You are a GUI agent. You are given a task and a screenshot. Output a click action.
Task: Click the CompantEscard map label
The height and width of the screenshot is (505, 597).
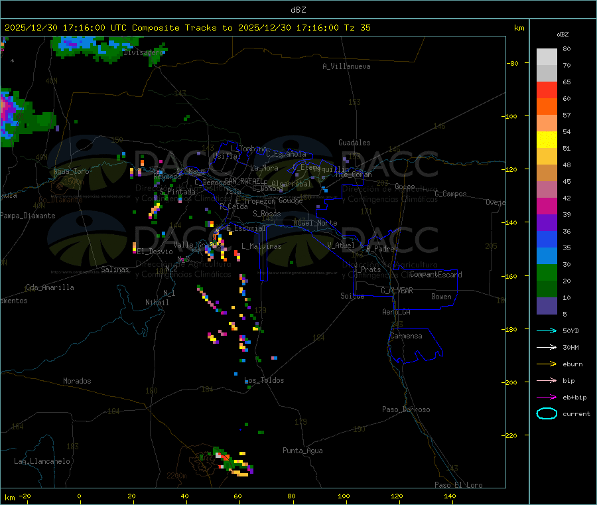(436, 275)
